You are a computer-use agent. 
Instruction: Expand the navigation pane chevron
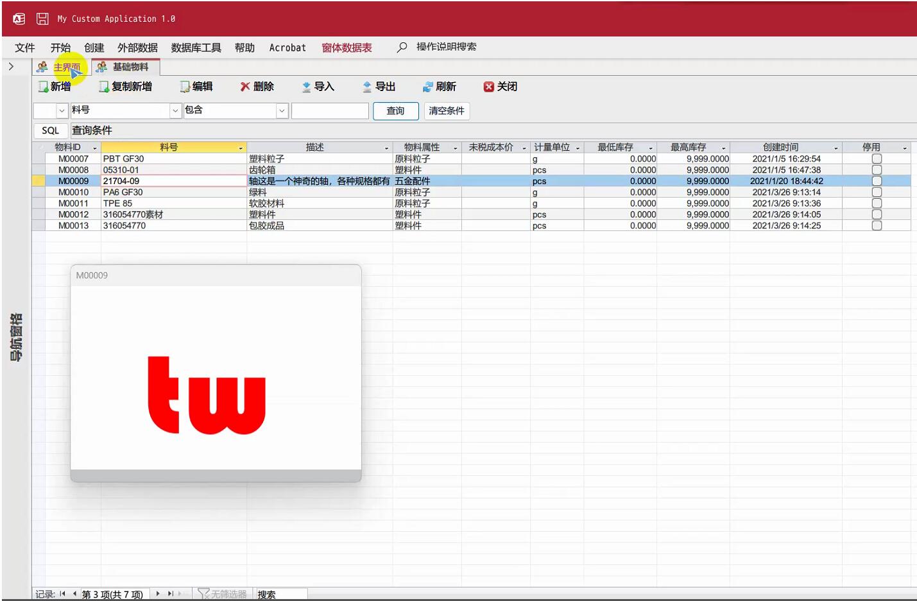(x=11, y=66)
